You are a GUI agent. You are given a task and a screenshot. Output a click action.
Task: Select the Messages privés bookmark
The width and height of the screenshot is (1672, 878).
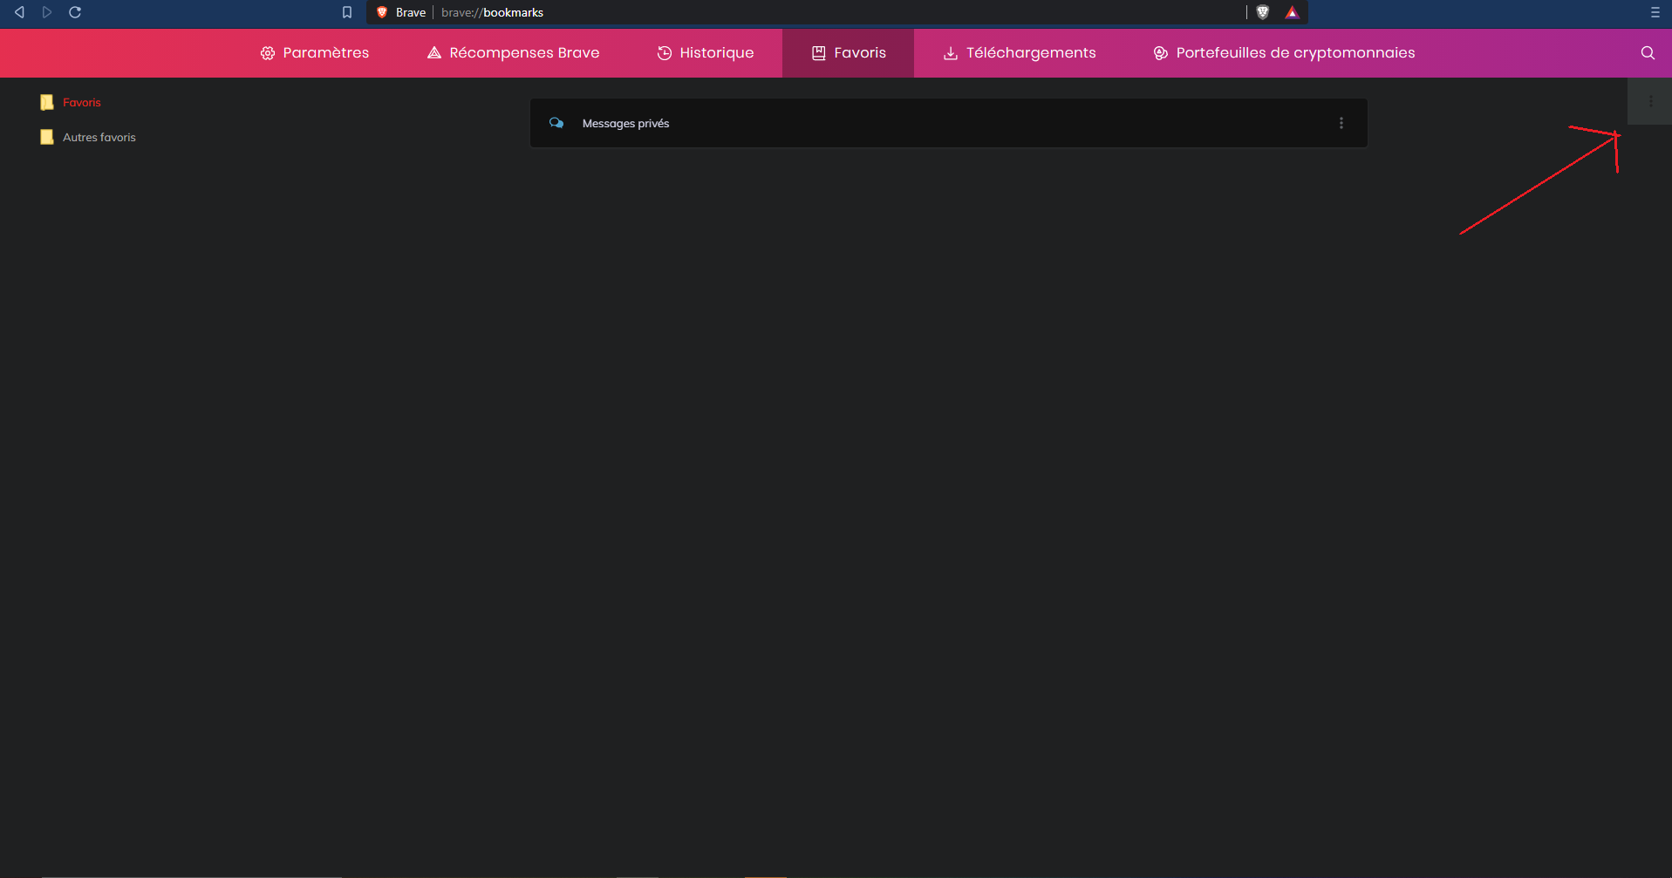tap(625, 124)
